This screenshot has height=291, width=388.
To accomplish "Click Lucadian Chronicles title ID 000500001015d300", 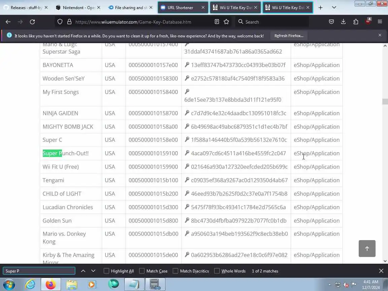I will [x=153, y=207].
